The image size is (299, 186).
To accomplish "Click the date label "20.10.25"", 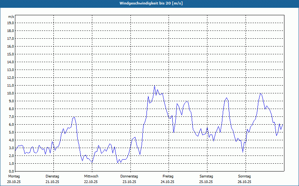I will 14,182.
